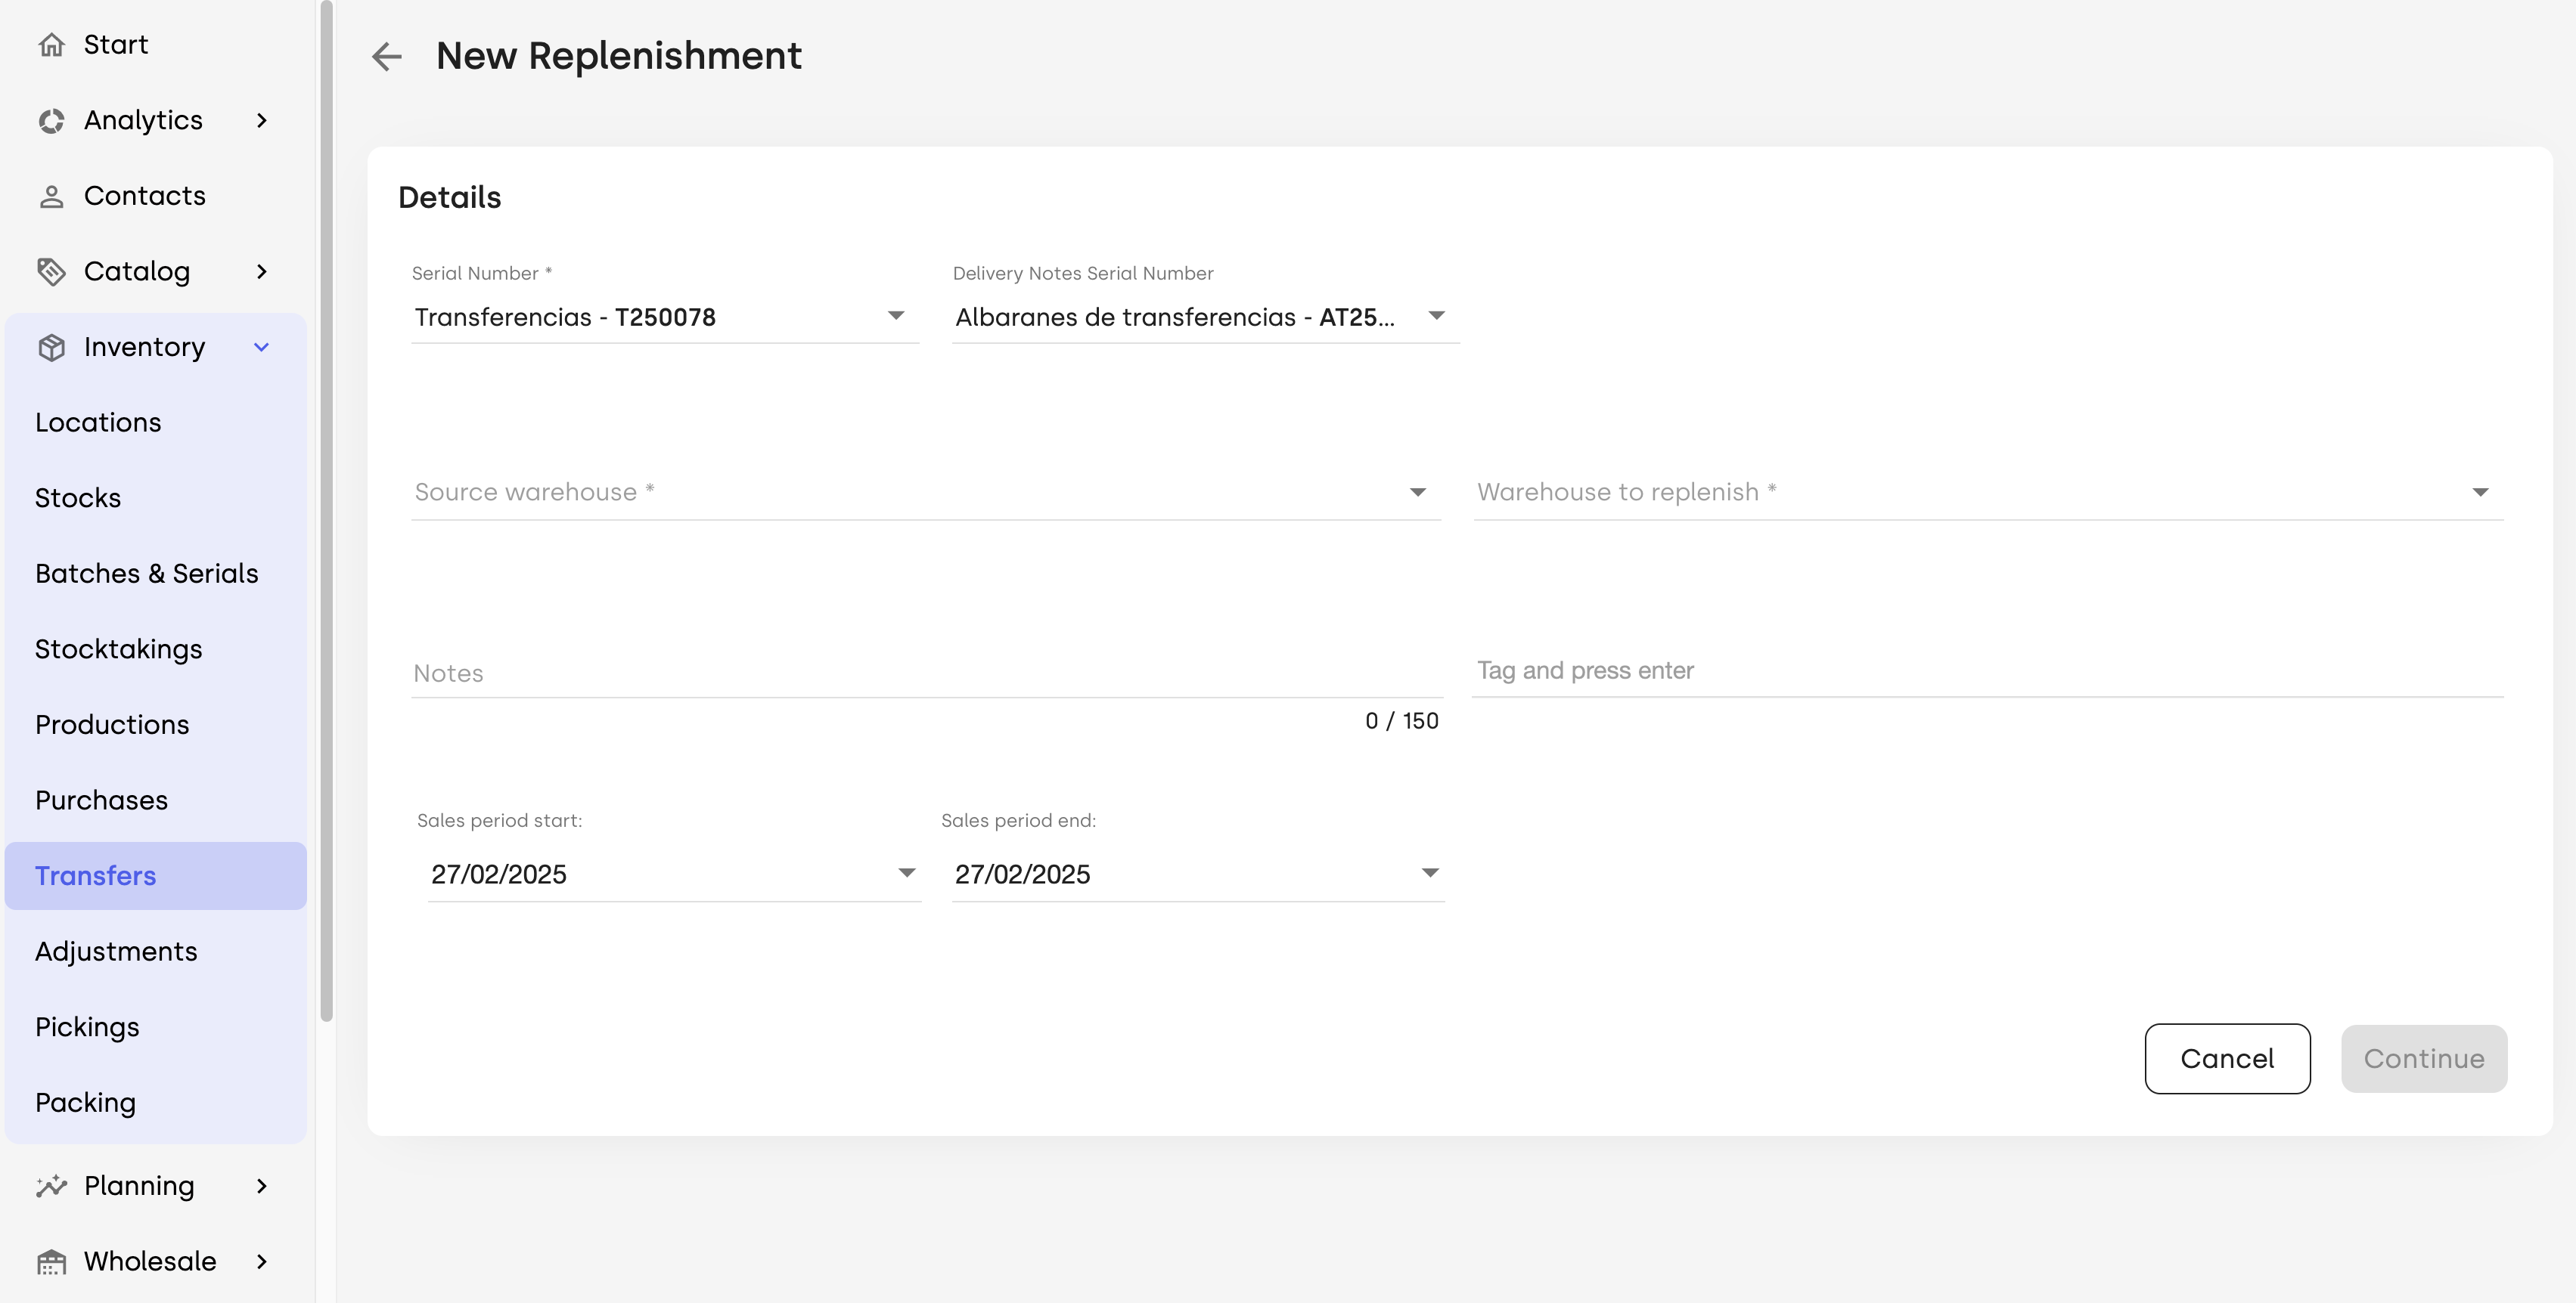Click the Planning trend icon
The height and width of the screenshot is (1303, 2576).
pos(51,1186)
